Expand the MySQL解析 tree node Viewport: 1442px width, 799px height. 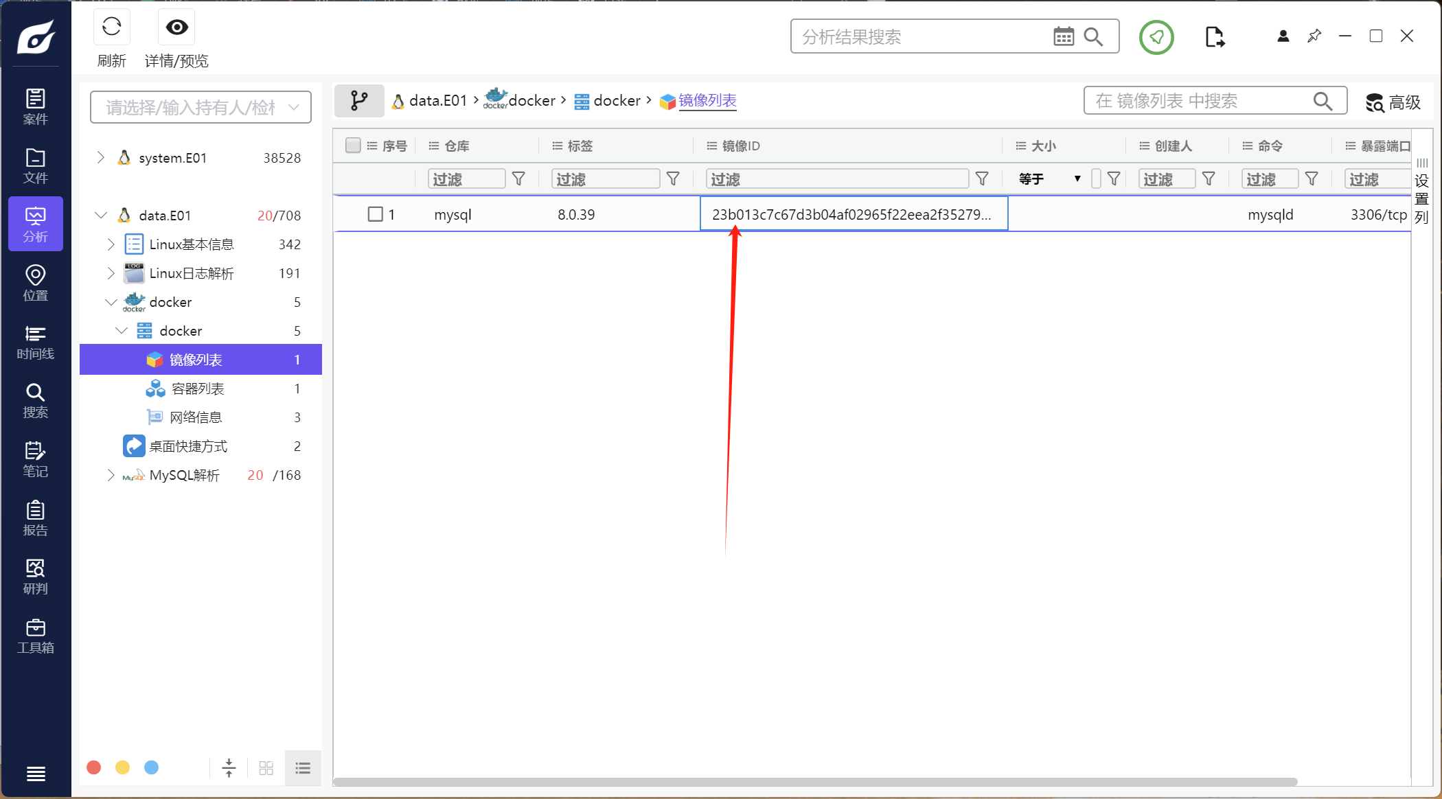[x=111, y=475]
